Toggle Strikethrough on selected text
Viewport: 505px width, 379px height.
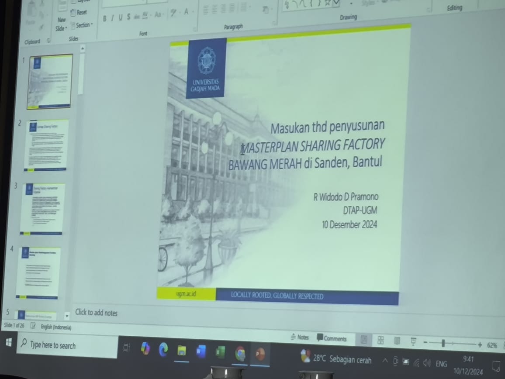pos(137,17)
